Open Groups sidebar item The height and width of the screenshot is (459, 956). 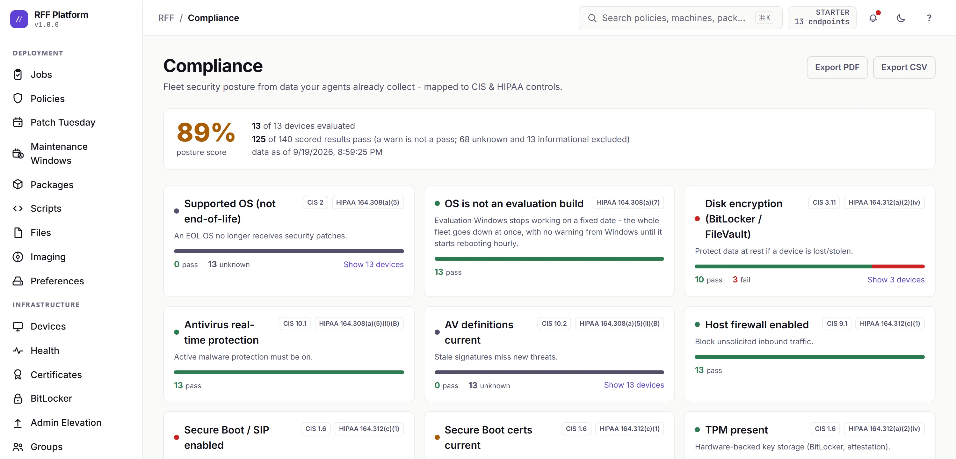pos(71,447)
